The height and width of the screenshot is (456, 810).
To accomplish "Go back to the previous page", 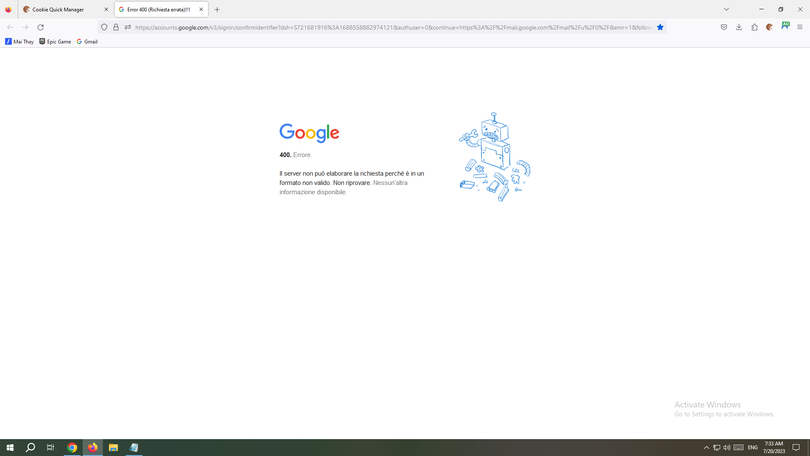I will tap(10, 27).
